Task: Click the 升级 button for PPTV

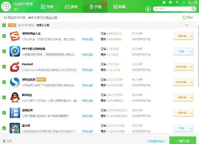Action: click(181, 52)
